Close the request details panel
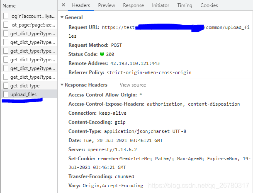This screenshot has height=193, width=253. [63, 5]
